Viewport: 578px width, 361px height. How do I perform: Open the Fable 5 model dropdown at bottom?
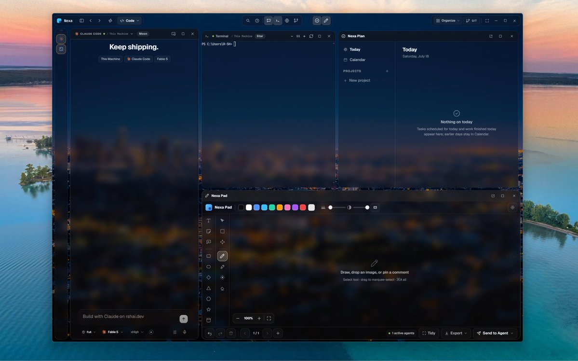(113, 332)
